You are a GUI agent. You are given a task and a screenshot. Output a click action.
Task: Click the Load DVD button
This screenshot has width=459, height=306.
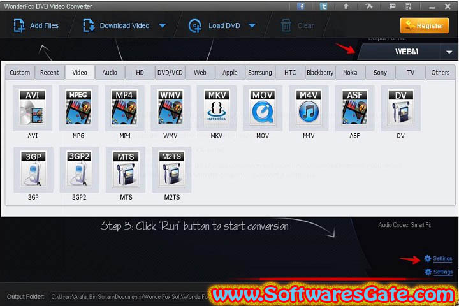click(215, 25)
